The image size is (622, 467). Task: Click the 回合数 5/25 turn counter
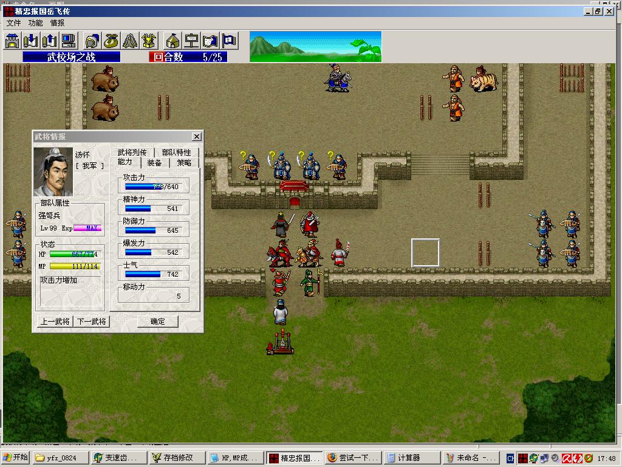pos(188,57)
